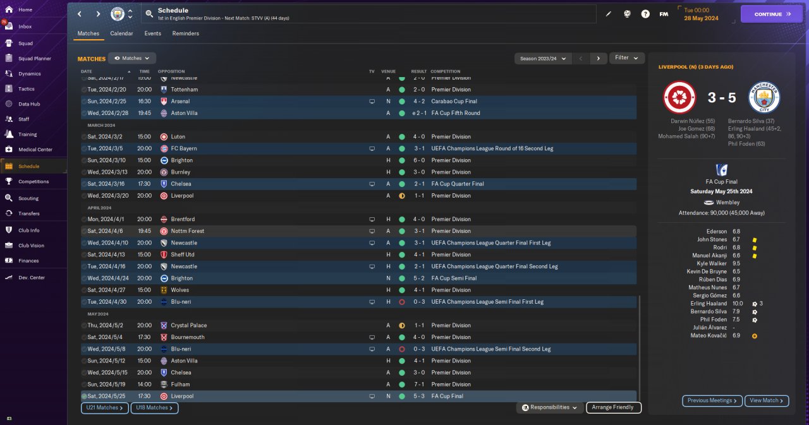Click the pencil edit icon

click(609, 14)
